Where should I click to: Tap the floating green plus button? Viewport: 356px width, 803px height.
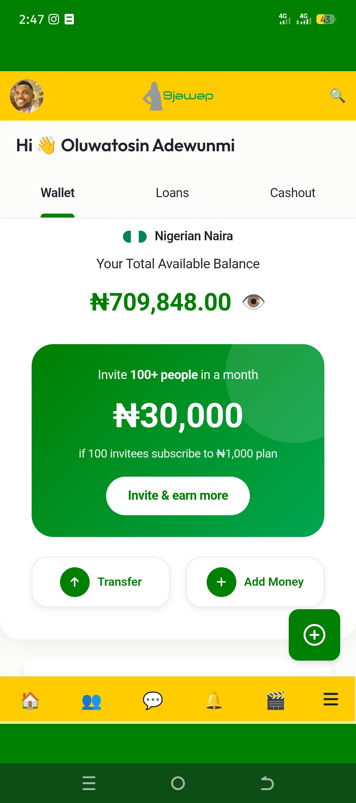point(314,635)
